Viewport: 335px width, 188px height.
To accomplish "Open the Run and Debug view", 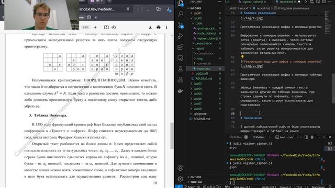I will tap(181, 36).
